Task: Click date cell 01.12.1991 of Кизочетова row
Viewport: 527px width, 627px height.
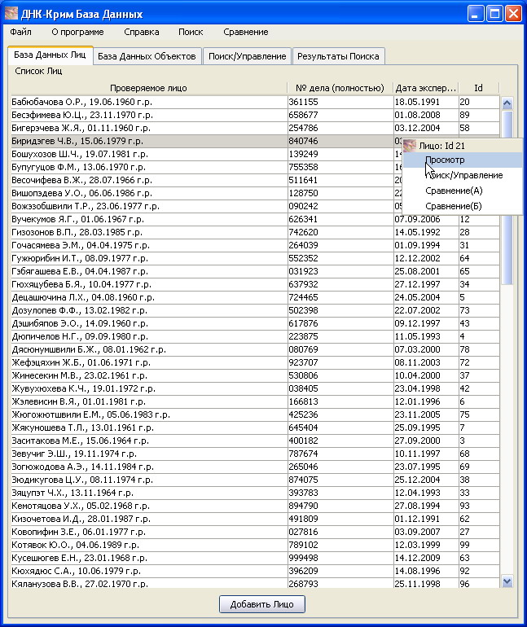Action: pyautogui.click(x=426, y=519)
